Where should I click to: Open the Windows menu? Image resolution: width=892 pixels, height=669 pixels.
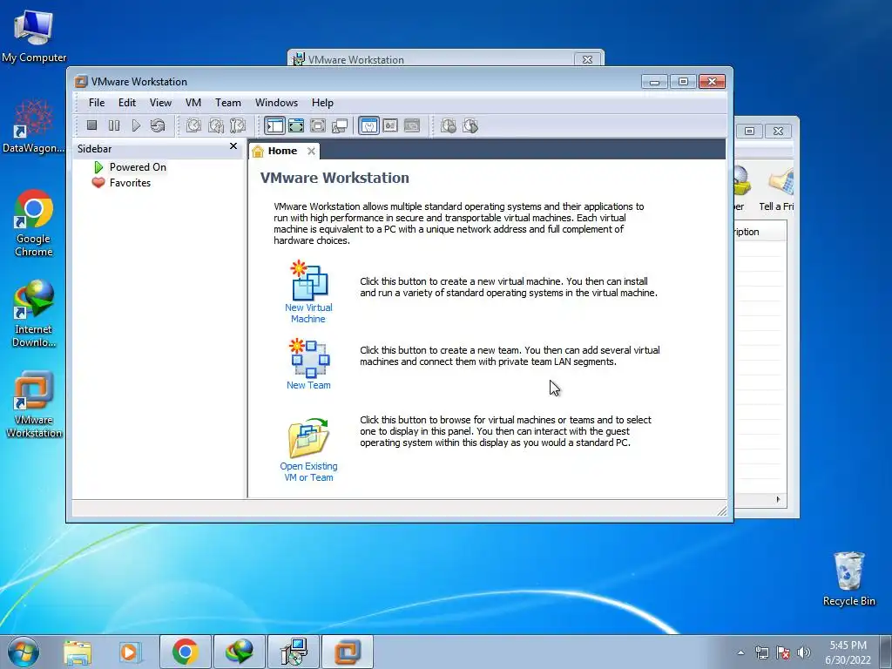(276, 103)
